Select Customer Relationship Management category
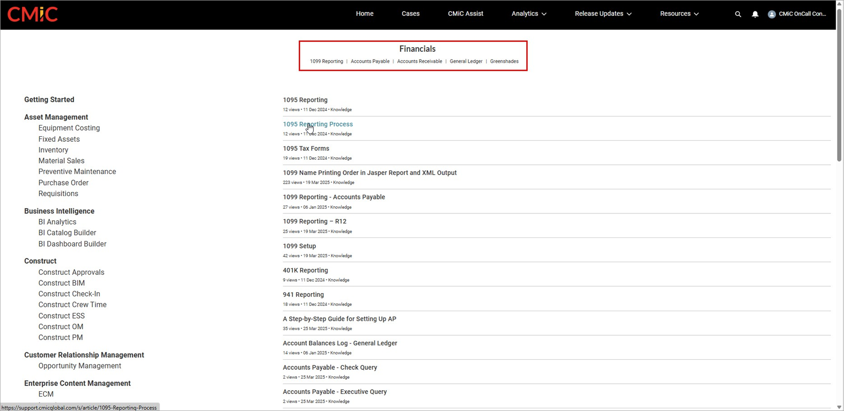 pos(84,355)
